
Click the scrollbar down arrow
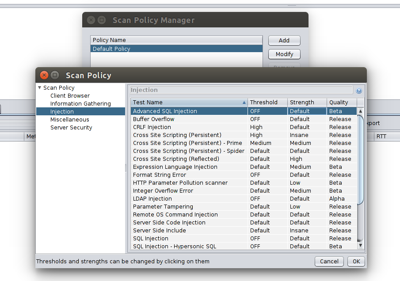click(x=360, y=245)
